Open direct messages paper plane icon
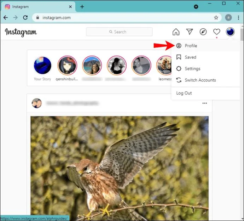Screen dimensions: 244x221 point(190,32)
